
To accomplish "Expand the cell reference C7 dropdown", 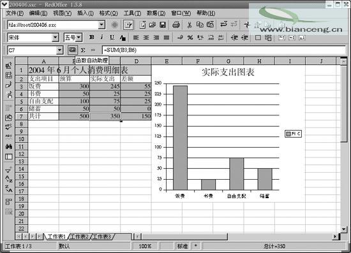I will (x=59, y=50).
